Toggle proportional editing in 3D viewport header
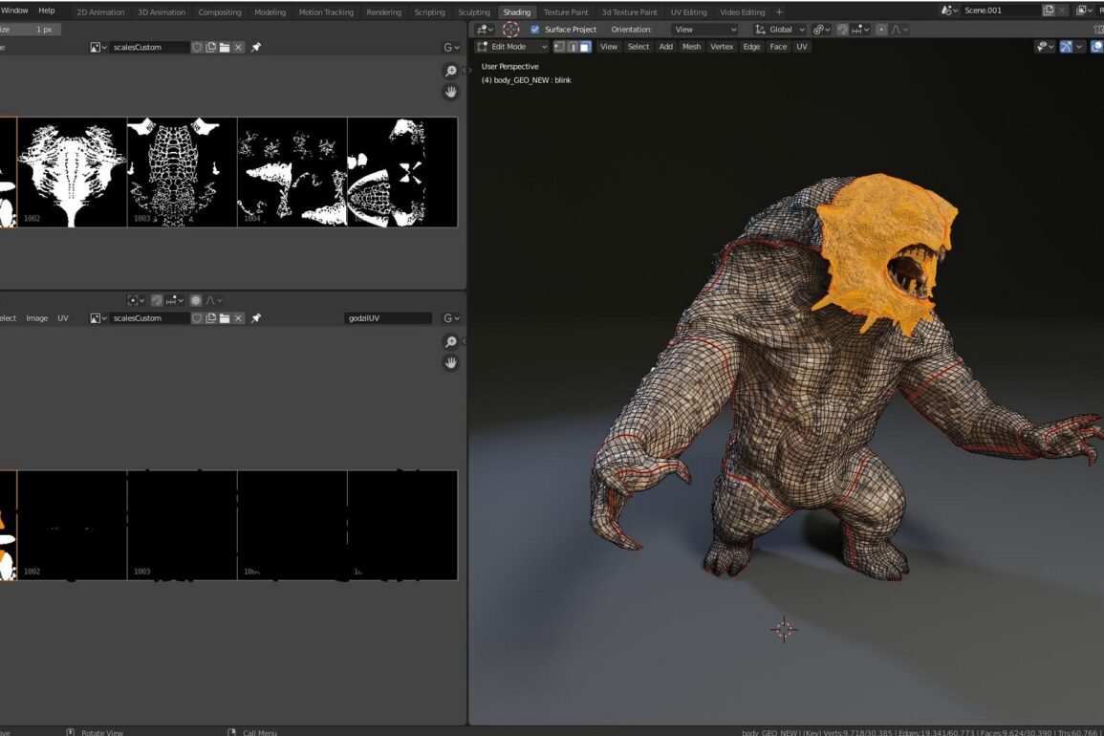 tap(881, 30)
